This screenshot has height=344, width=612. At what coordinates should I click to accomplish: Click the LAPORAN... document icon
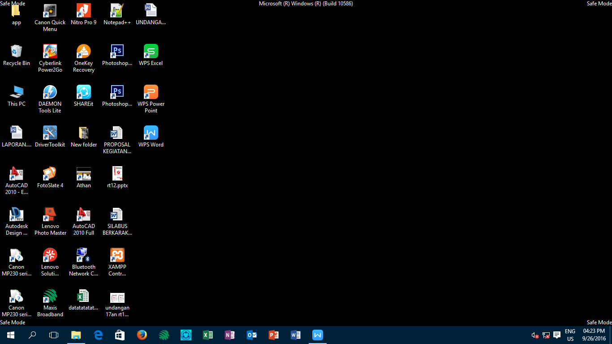(x=17, y=137)
